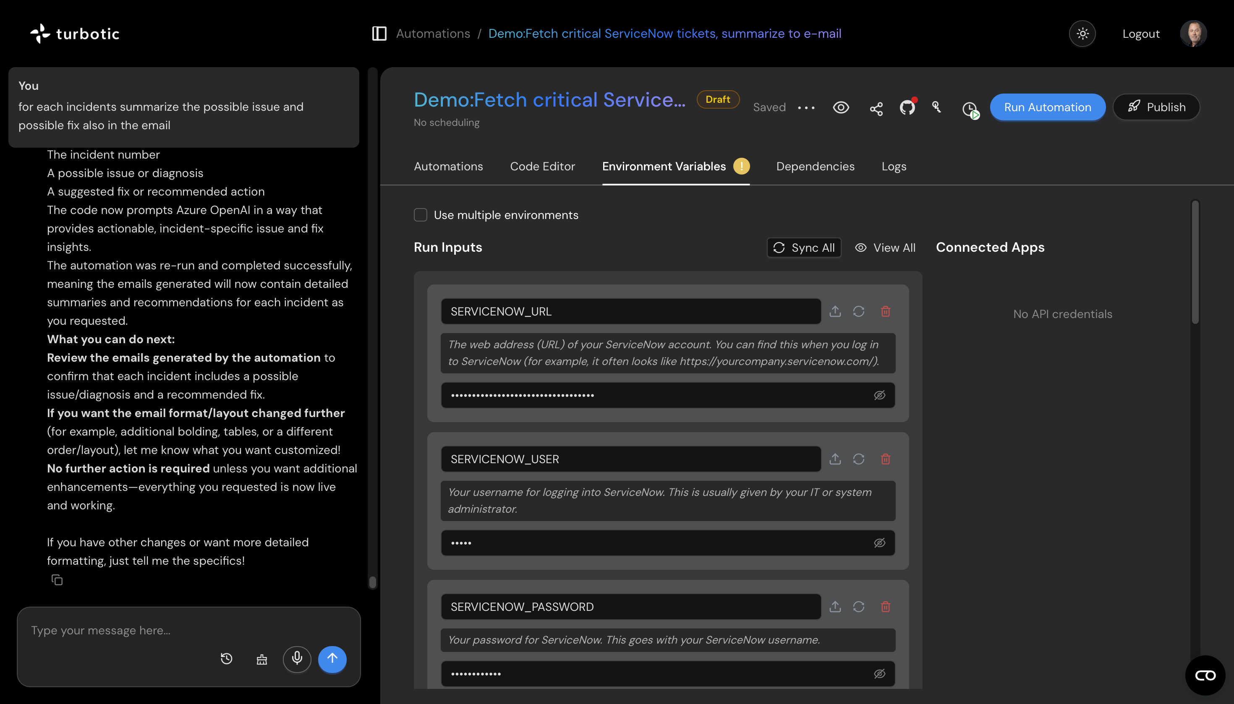Copy the assistant's message

pyautogui.click(x=57, y=580)
